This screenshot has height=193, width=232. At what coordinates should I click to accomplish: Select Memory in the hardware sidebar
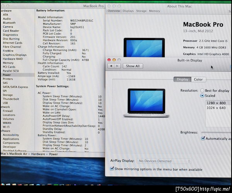click(x=8, y=63)
